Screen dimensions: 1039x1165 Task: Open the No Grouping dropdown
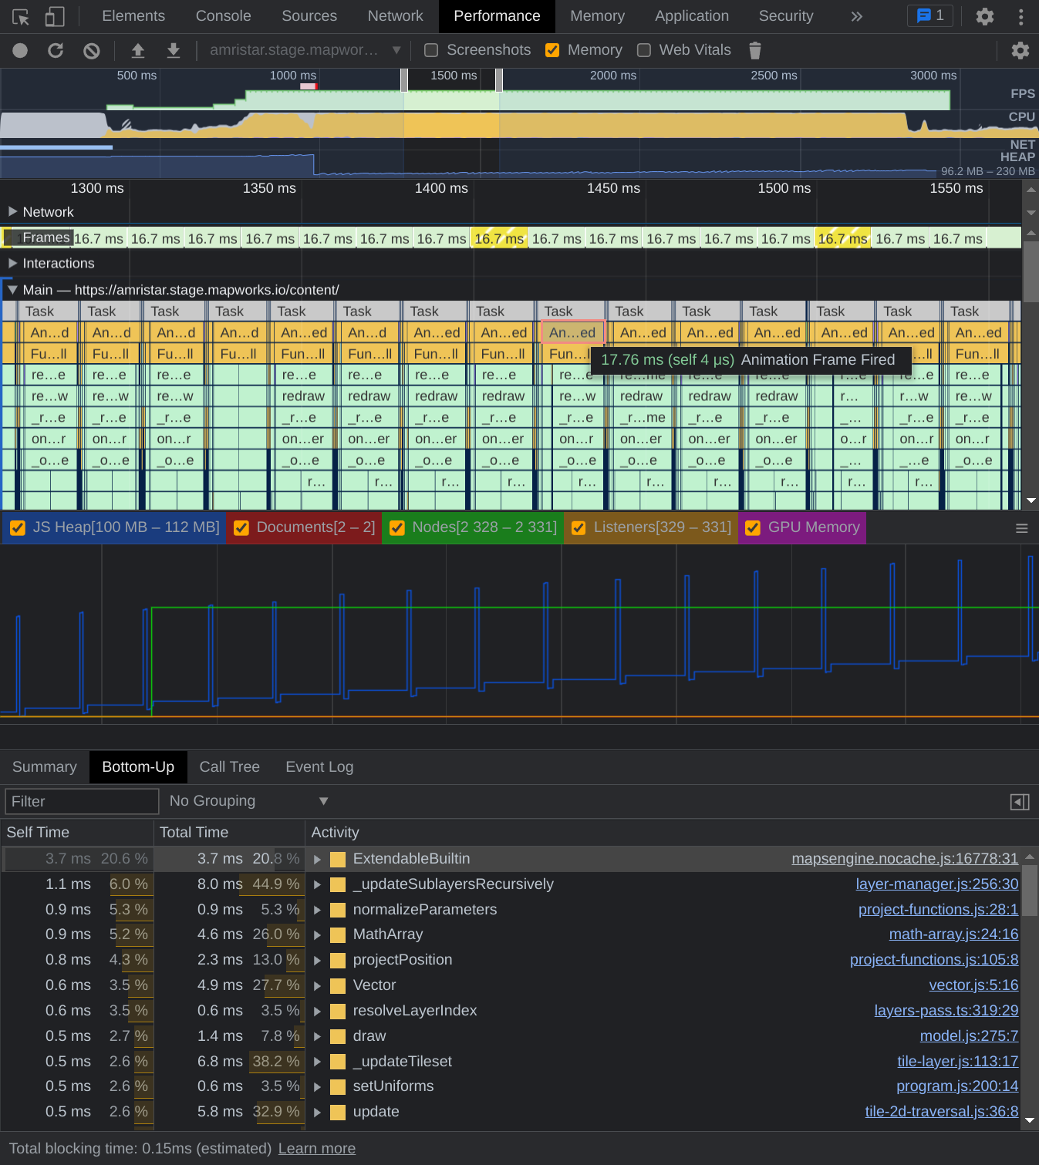click(x=249, y=801)
